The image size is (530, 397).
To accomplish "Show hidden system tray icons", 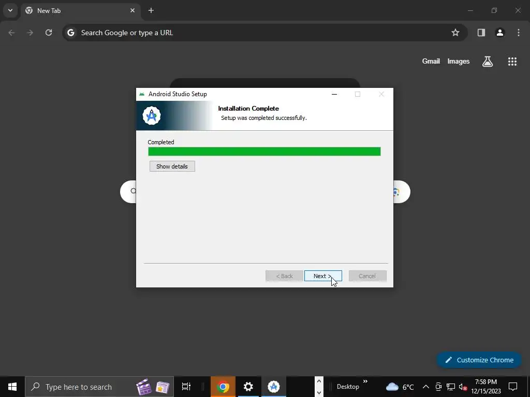I will pos(426,387).
